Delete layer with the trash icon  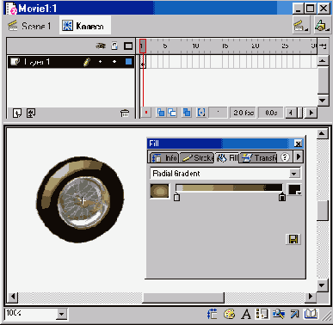click(x=125, y=113)
